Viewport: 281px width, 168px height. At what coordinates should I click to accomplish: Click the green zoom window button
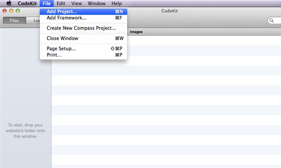pyautogui.click(x=18, y=11)
